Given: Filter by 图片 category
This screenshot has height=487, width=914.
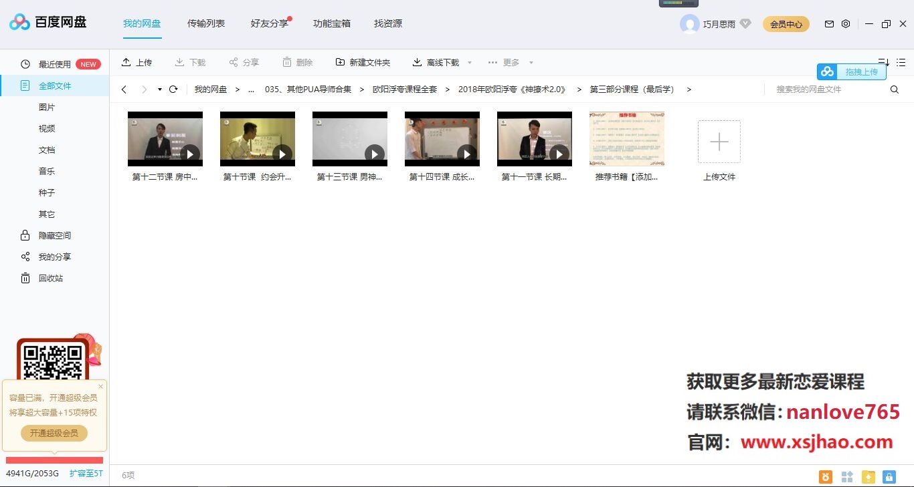Looking at the screenshot, I should click(x=47, y=108).
